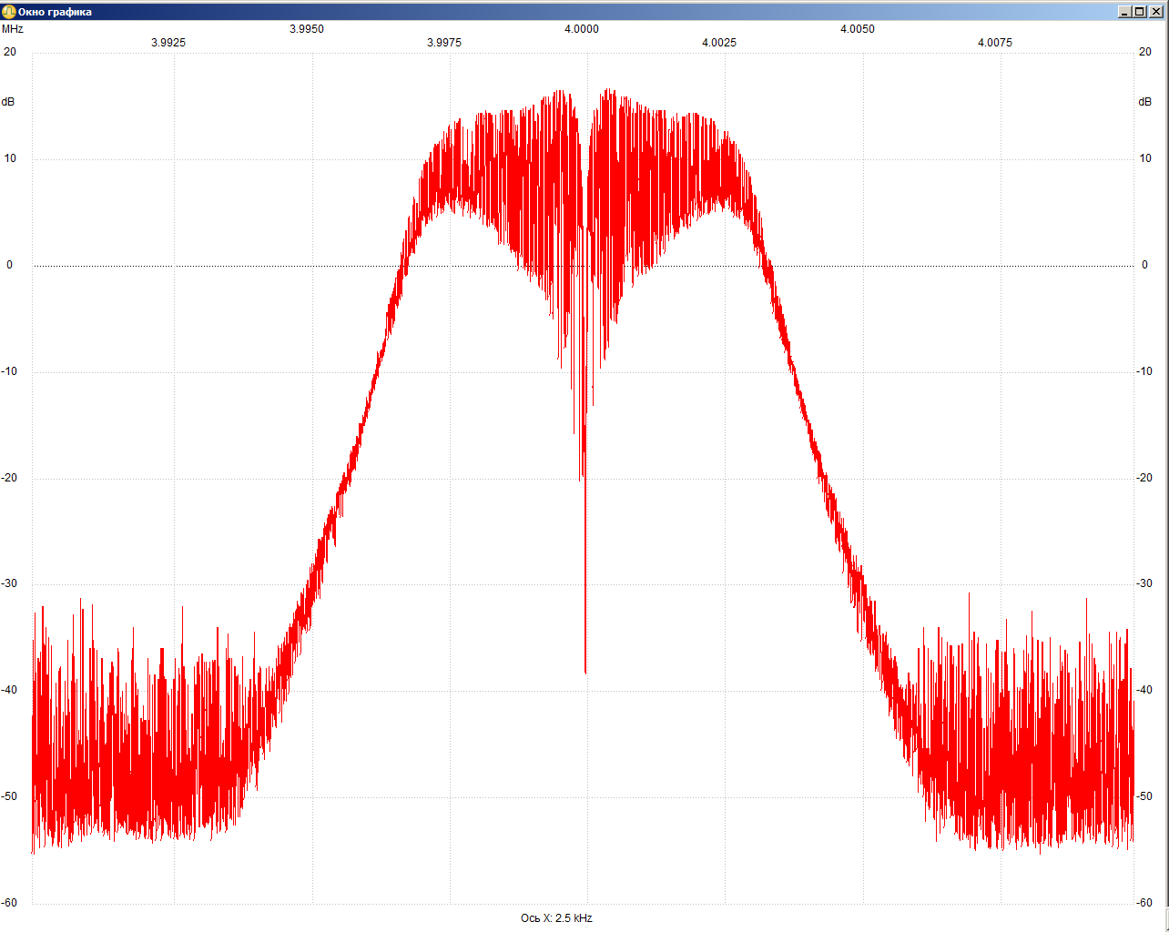Screen dimensions: 1169x932
Task: Select the 3.9975 frequency label
Action: tap(444, 43)
